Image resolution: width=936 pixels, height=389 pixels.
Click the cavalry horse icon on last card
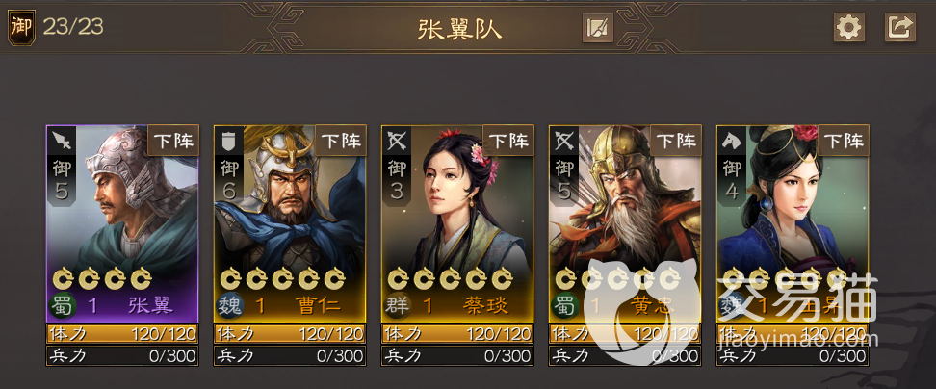point(732,141)
